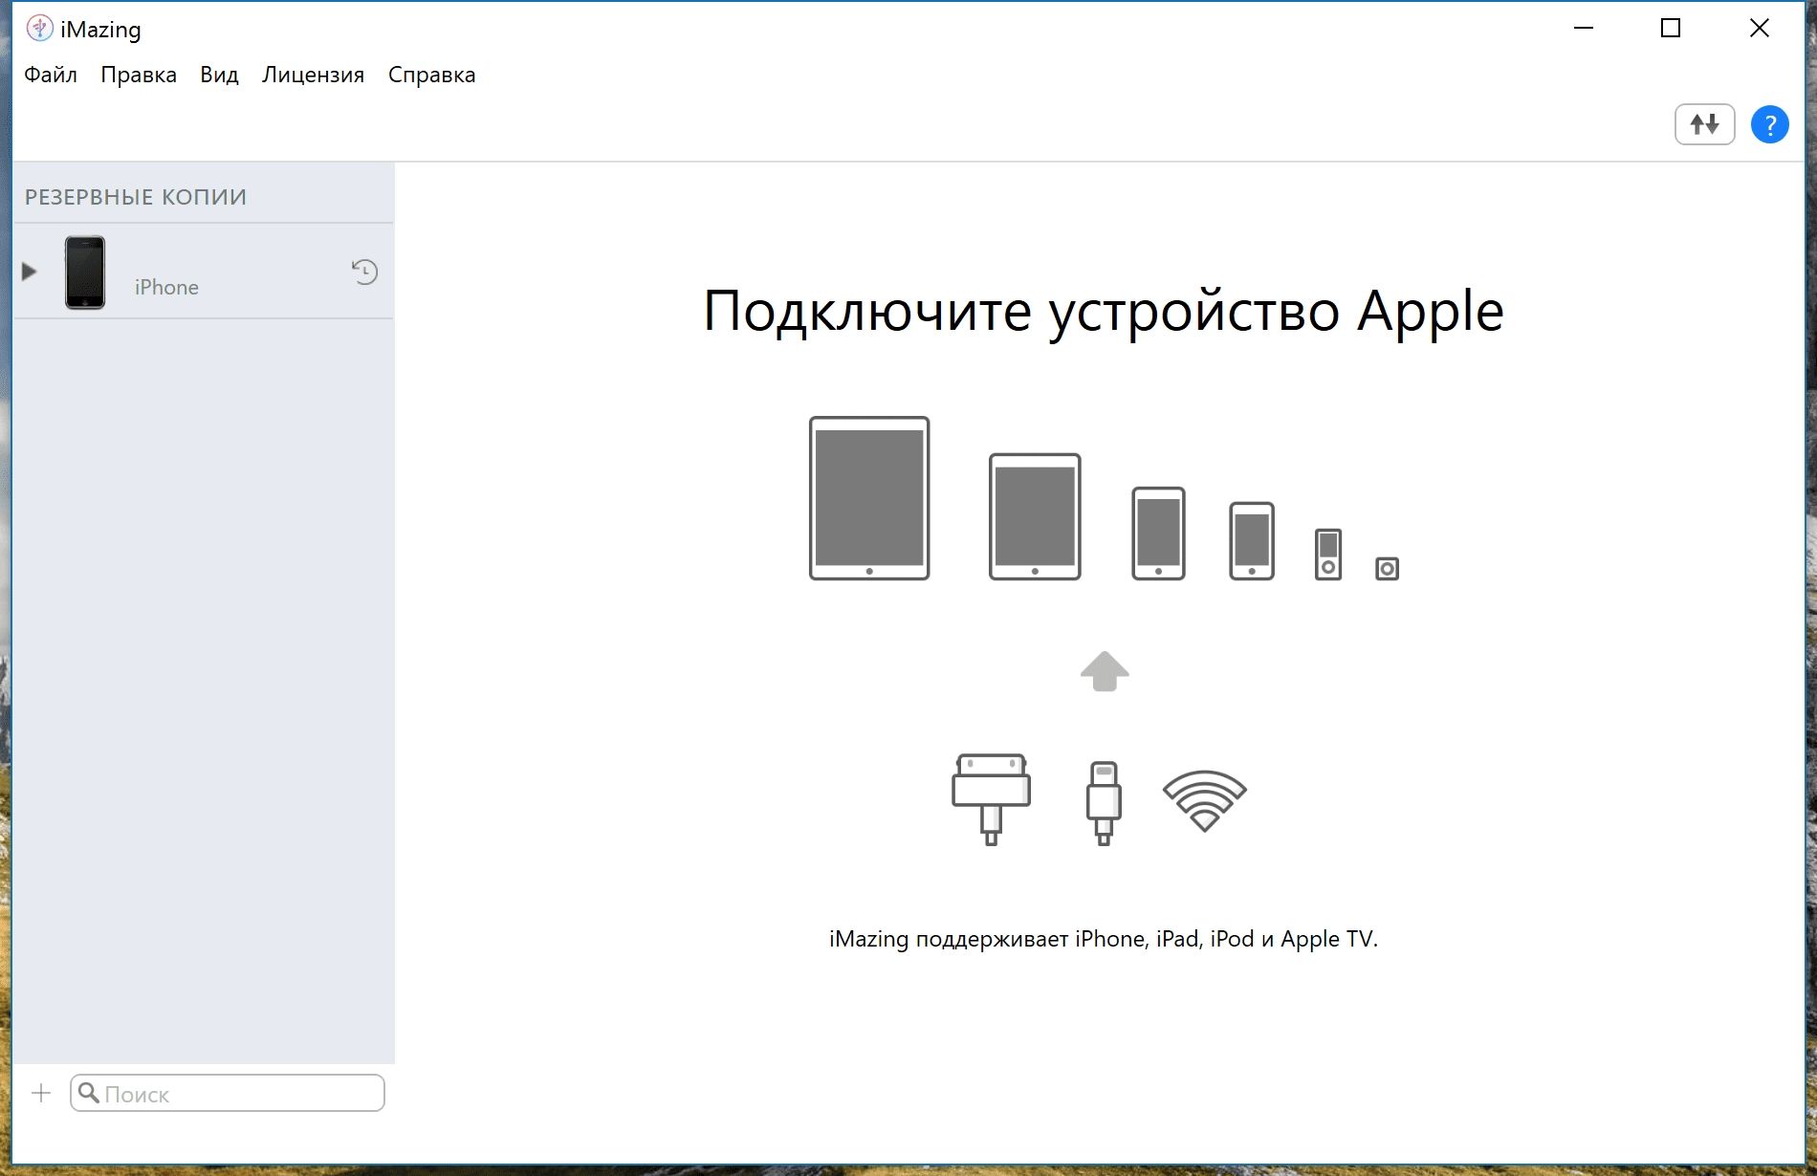Click the iMazing app logo in title bar

[39, 29]
